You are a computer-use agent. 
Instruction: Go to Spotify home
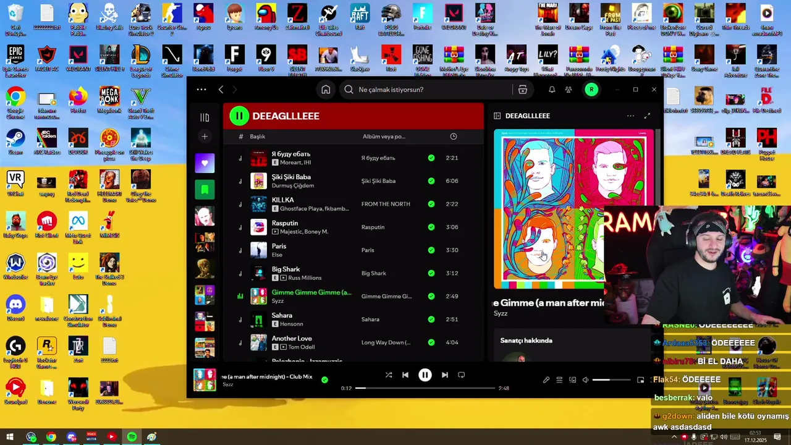pyautogui.click(x=326, y=90)
